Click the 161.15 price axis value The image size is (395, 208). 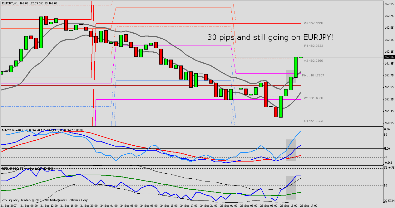pos(389,111)
